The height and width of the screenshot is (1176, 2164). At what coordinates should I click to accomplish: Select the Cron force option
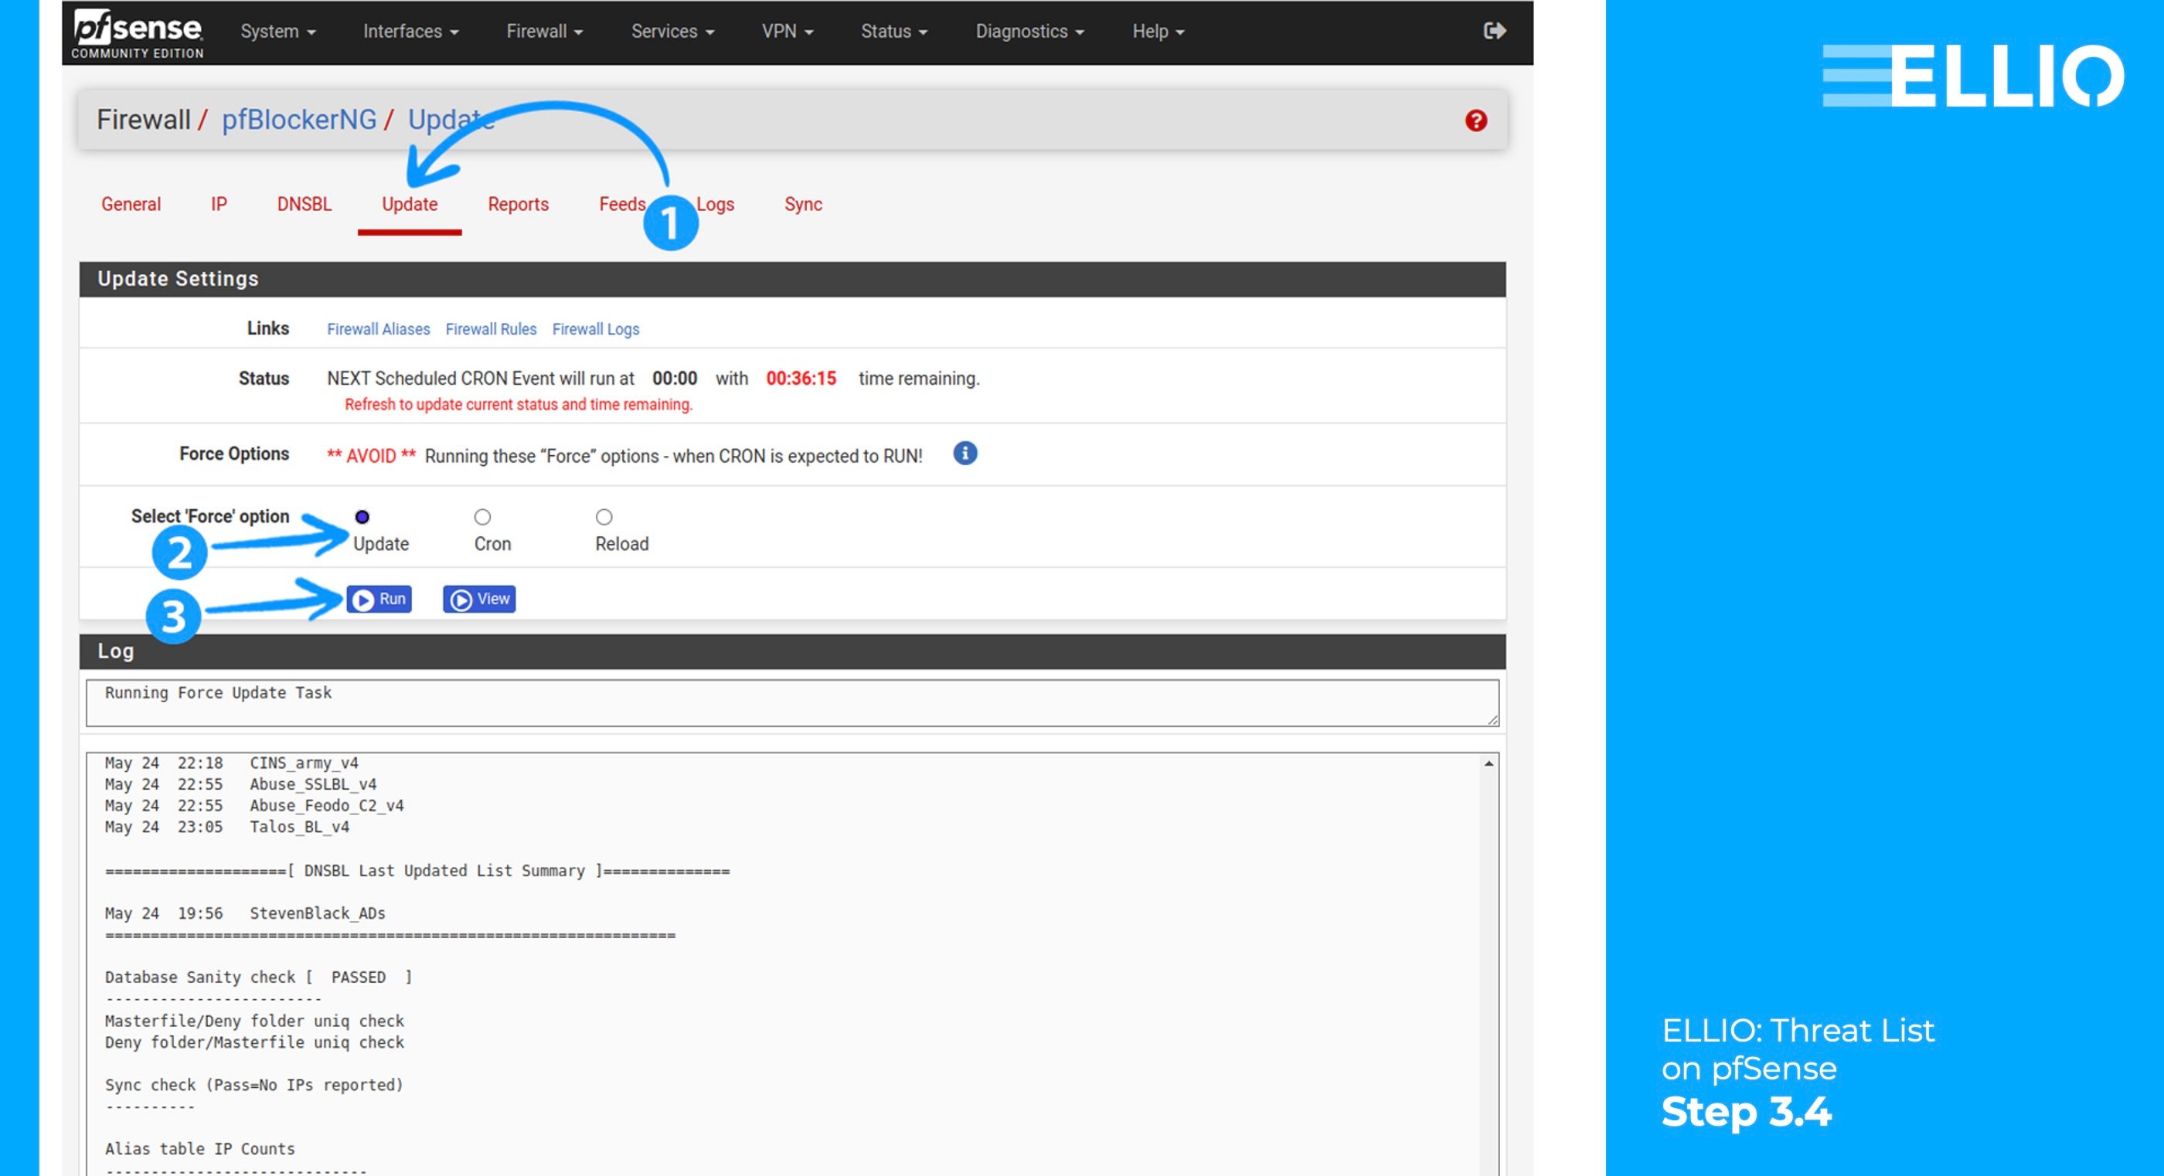tap(481, 517)
